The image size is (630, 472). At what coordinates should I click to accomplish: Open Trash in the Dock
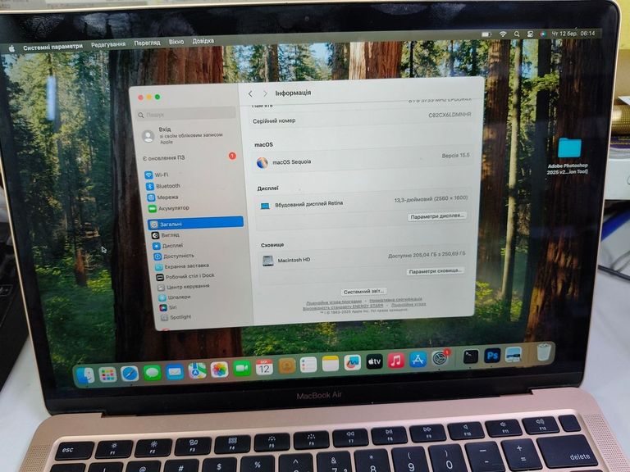tap(543, 352)
